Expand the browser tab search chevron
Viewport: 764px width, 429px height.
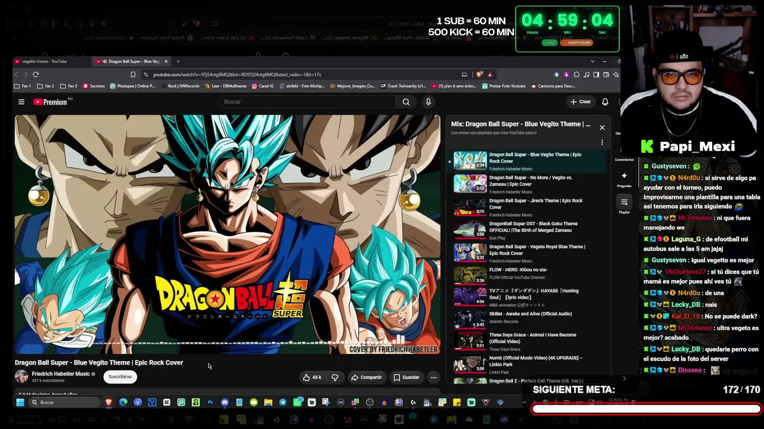[592, 61]
